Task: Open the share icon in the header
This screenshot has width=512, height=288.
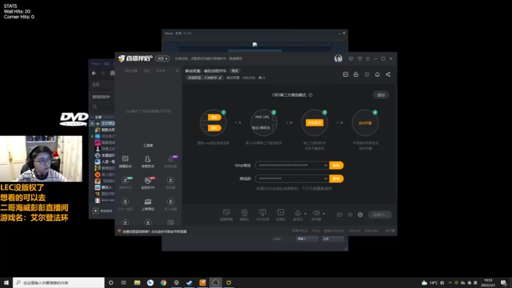Action: tap(388, 74)
